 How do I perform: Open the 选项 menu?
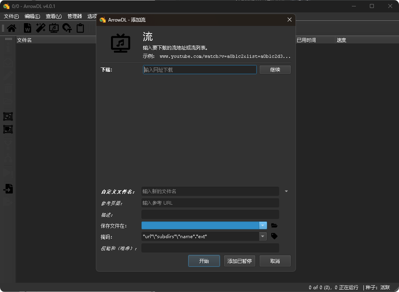pos(92,16)
